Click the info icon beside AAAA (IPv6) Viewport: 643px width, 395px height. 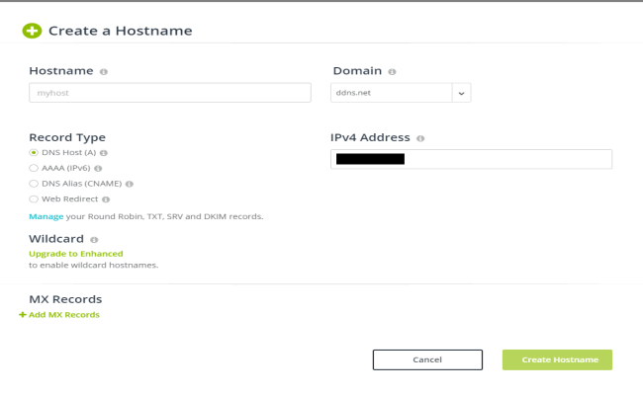(99, 168)
